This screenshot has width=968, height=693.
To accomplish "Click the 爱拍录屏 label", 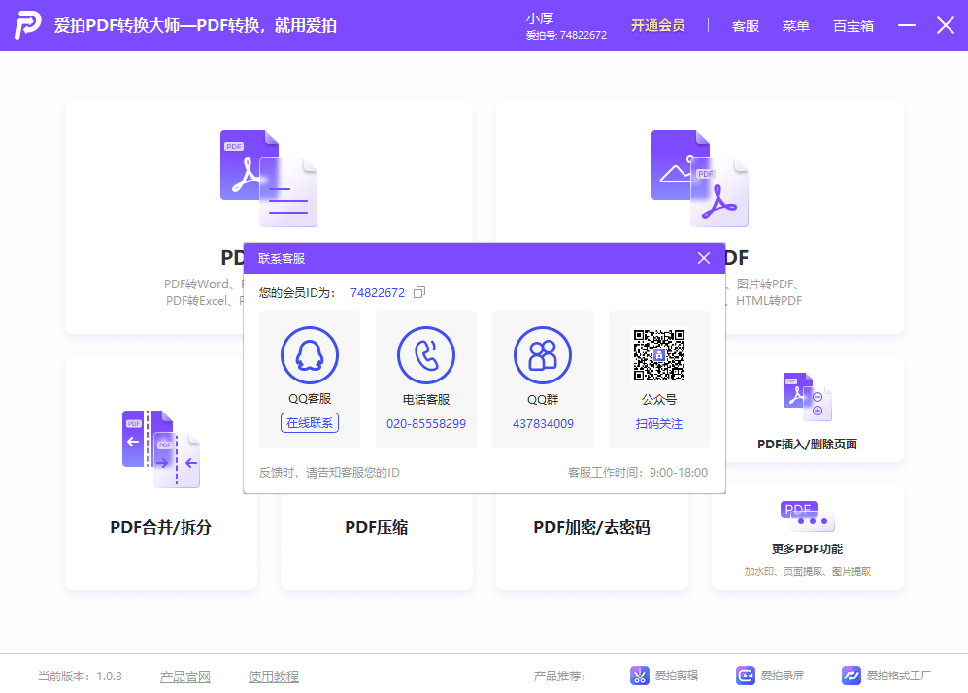I will (783, 676).
